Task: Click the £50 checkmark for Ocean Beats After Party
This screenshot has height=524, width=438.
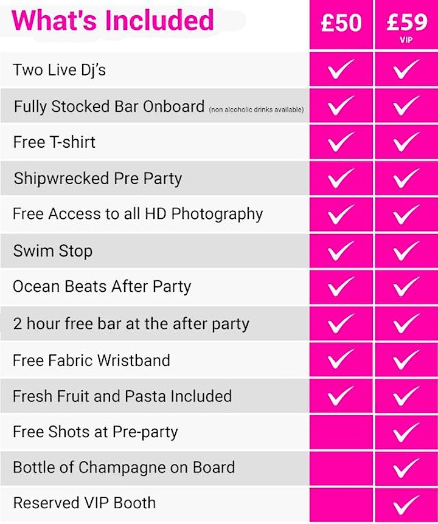Action: (x=341, y=286)
